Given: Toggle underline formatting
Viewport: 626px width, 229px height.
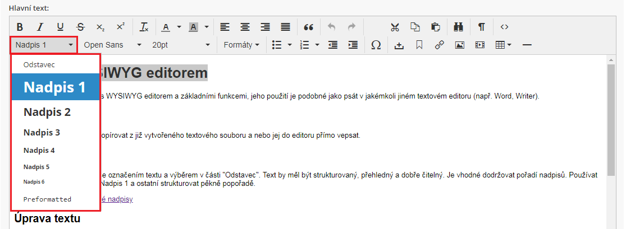Looking at the screenshot, I should pyautogui.click(x=60, y=27).
